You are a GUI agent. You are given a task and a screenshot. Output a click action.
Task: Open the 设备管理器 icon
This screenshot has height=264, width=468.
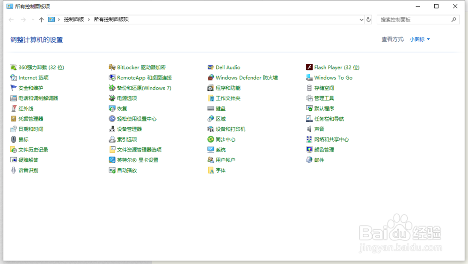[x=112, y=129]
